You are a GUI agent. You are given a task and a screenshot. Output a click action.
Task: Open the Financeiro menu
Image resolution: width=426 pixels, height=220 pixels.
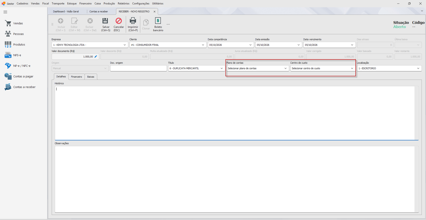85,3
